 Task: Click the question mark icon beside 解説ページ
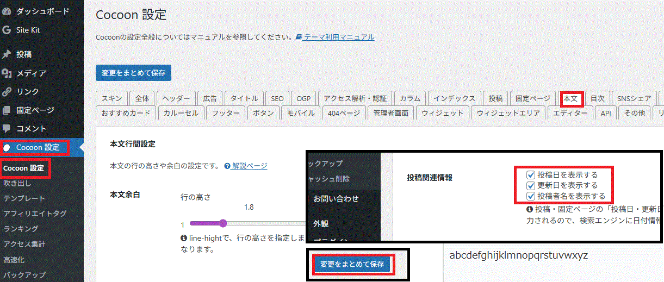[227, 166]
